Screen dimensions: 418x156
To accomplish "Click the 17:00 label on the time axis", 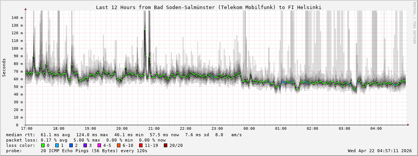I will 27,129.
